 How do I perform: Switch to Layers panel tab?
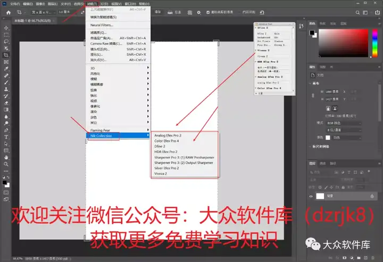click(x=312, y=164)
